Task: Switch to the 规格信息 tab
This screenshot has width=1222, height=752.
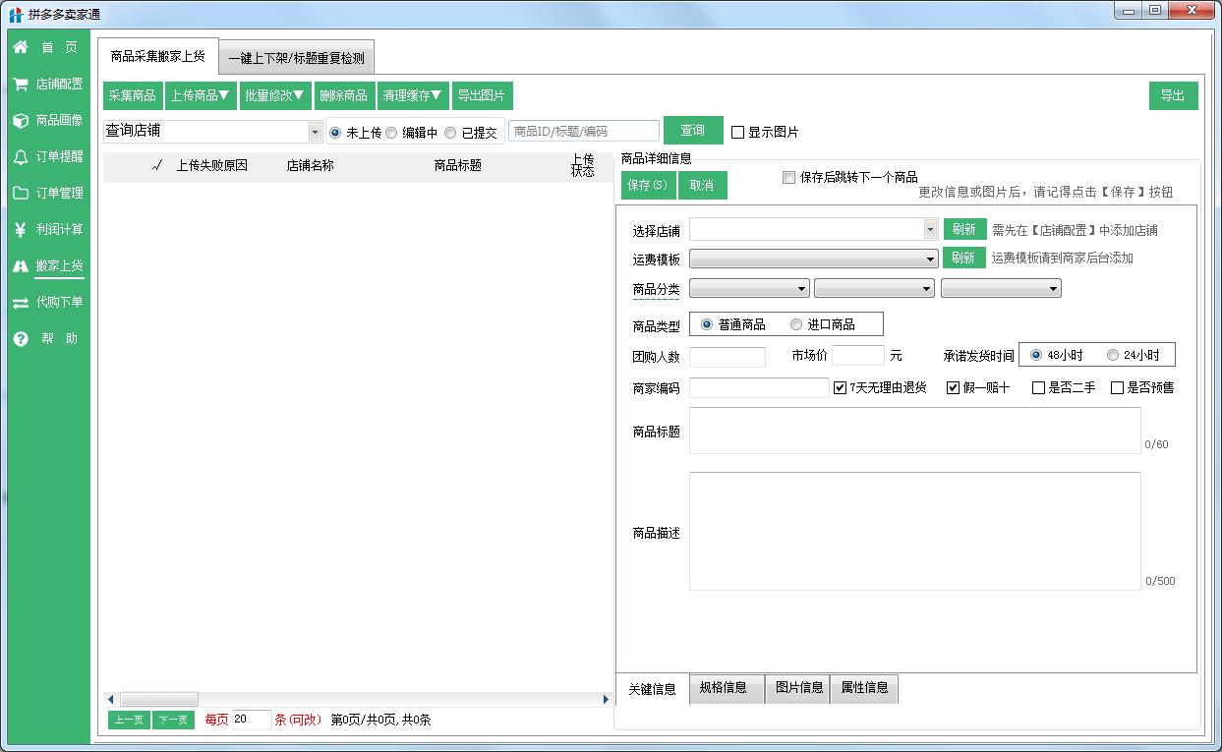Action: point(724,688)
